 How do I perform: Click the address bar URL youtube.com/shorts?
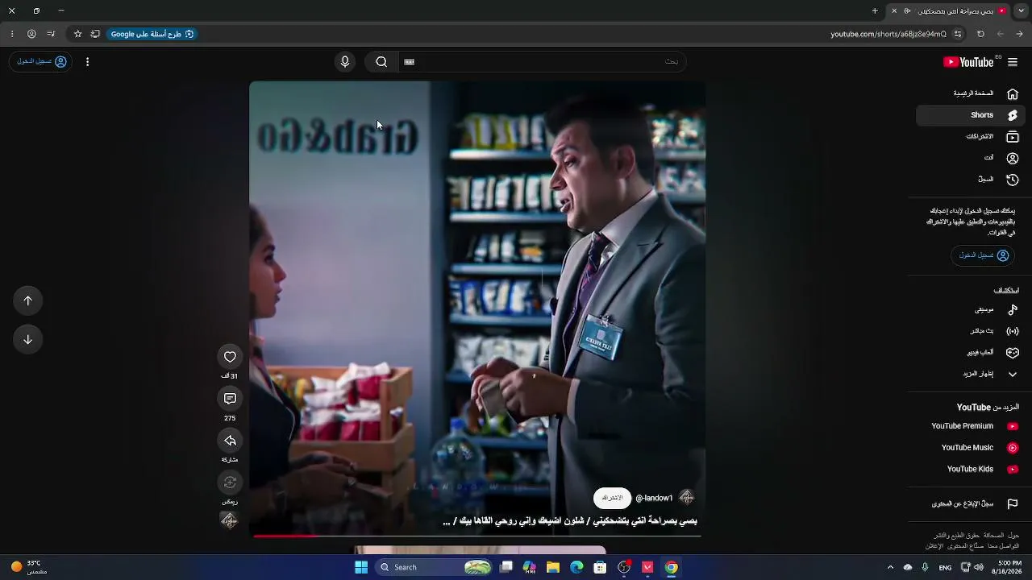pyautogui.click(x=888, y=34)
